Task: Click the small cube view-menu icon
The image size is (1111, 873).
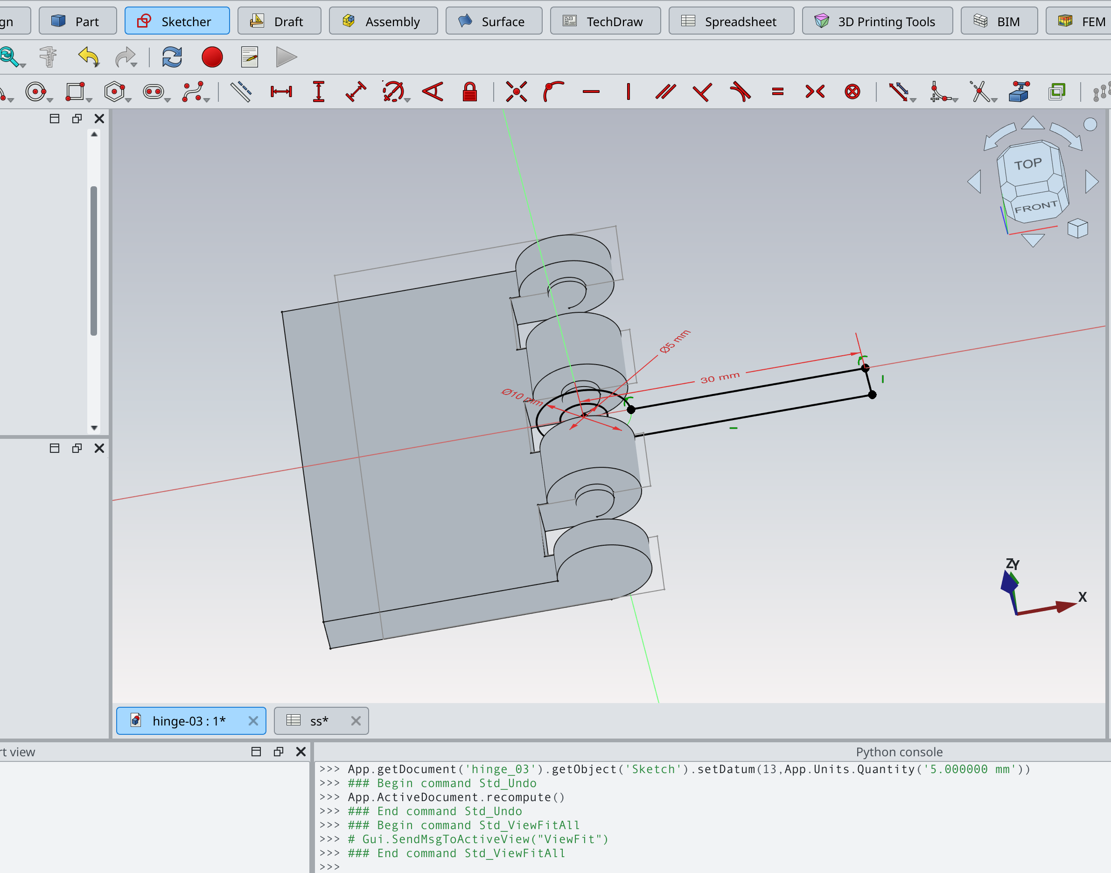Action: 1077,228
